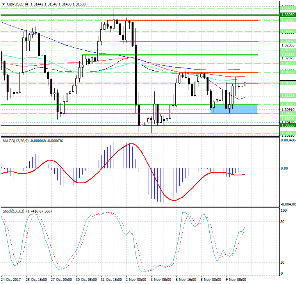This screenshot has height=284, width=296.
Task: Click the 1.31025 price level label
Action: tap(287, 104)
